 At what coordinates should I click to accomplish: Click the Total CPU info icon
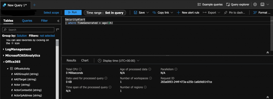point(80,69)
